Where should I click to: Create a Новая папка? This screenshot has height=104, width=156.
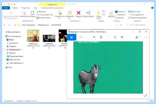pyautogui.click(x=99, y=15)
